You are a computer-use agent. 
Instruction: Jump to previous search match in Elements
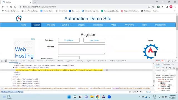click(x=138, y=92)
